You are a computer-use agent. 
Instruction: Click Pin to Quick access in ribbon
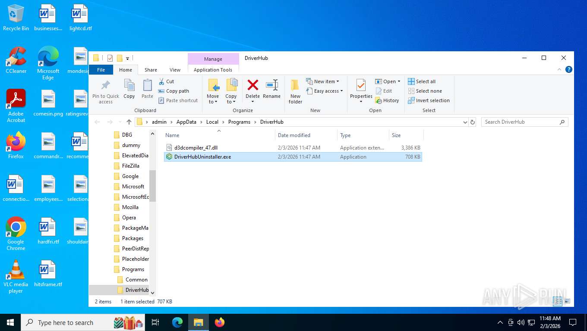105,92
